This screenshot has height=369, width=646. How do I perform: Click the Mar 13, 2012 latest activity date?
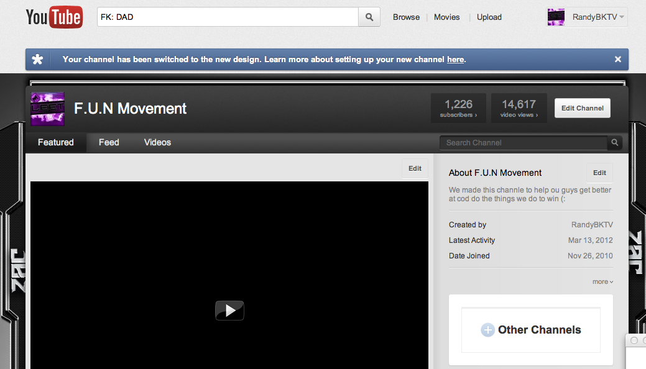point(591,240)
